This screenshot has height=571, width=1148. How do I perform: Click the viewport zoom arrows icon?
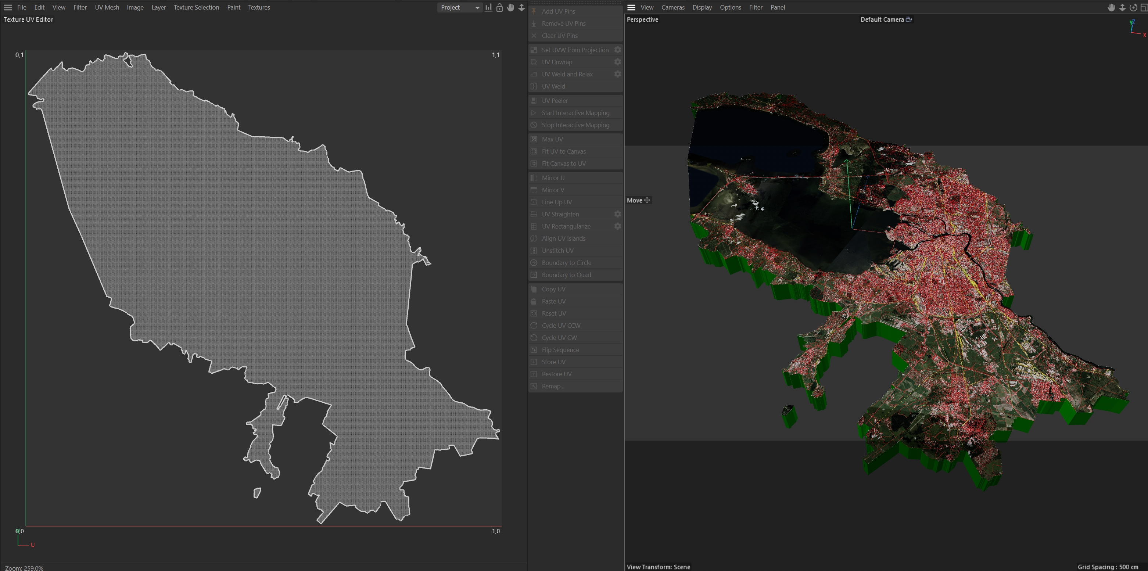click(x=1122, y=8)
